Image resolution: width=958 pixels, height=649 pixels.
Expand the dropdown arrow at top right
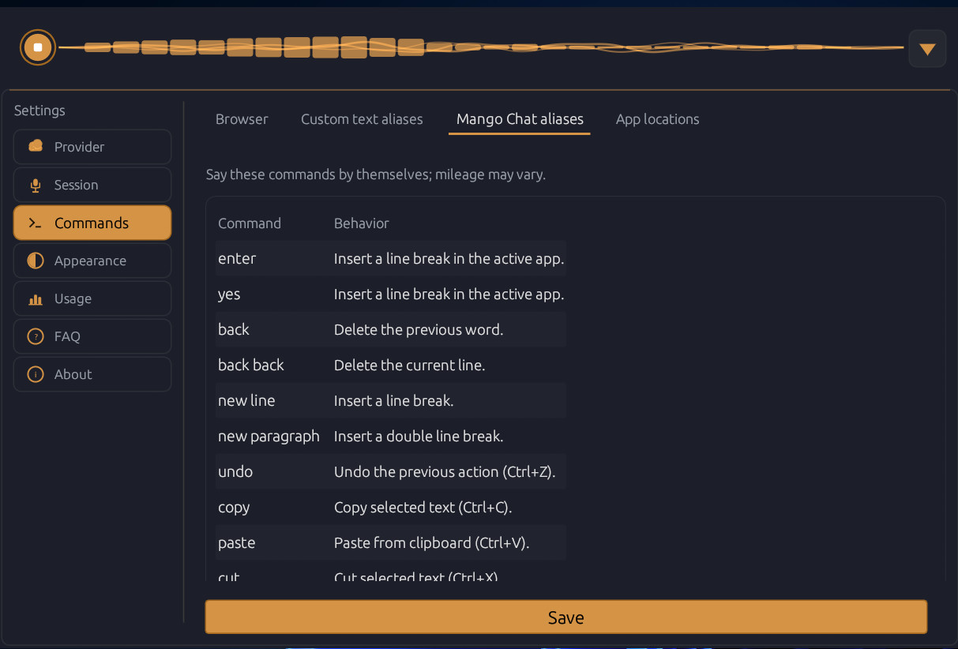pos(927,48)
